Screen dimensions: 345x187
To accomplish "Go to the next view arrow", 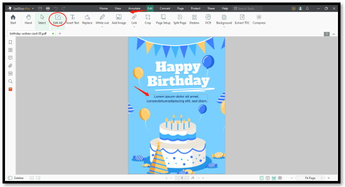I will (x=38, y=178).
